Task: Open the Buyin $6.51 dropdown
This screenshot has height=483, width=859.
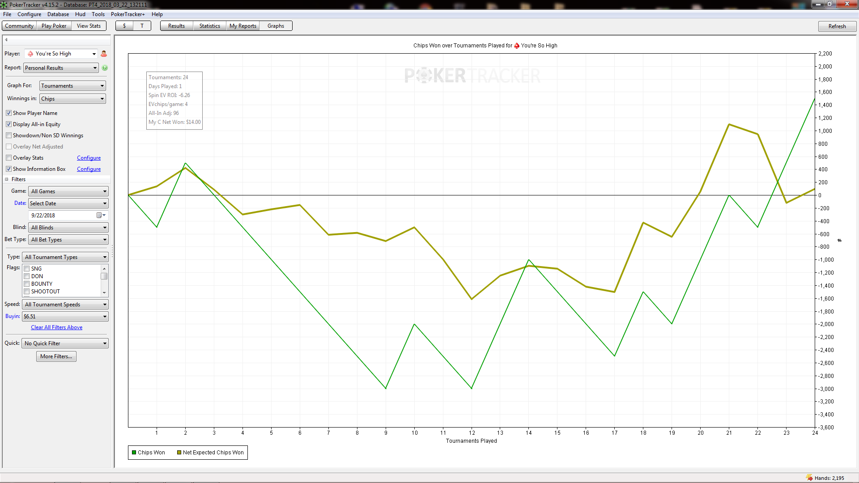Action: tap(65, 317)
